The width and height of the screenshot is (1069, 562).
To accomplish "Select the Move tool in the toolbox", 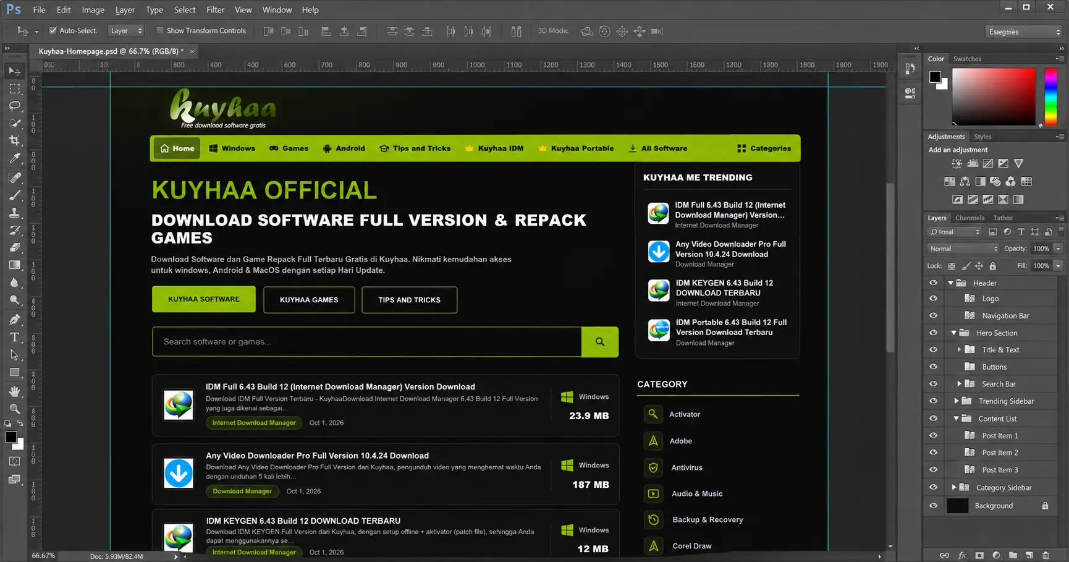I will pos(14,71).
